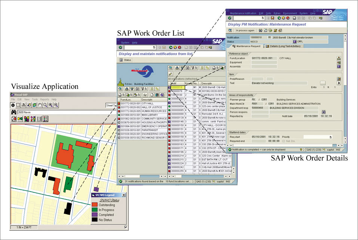Click green back arrow in Work Order List
This screenshot has height=240, width=358.
171,47
